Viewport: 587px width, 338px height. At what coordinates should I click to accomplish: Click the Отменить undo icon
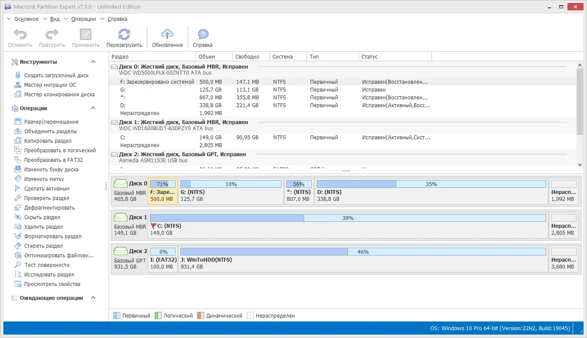20,35
